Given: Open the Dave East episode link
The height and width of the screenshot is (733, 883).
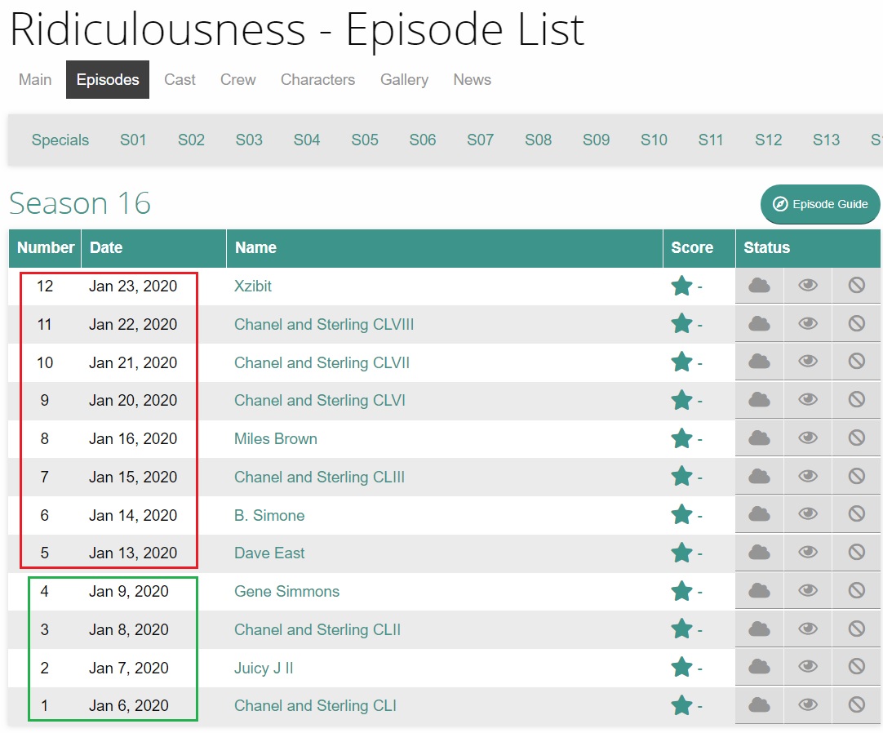Looking at the screenshot, I should click(269, 553).
